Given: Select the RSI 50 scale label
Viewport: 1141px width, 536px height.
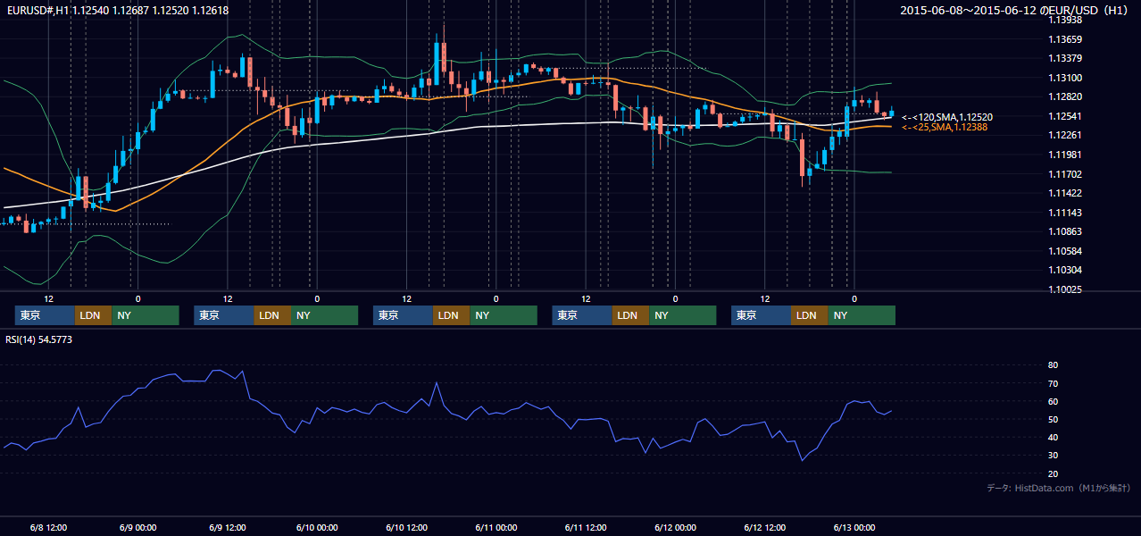Looking at the screenshot, I should [x=1054, y=419].
